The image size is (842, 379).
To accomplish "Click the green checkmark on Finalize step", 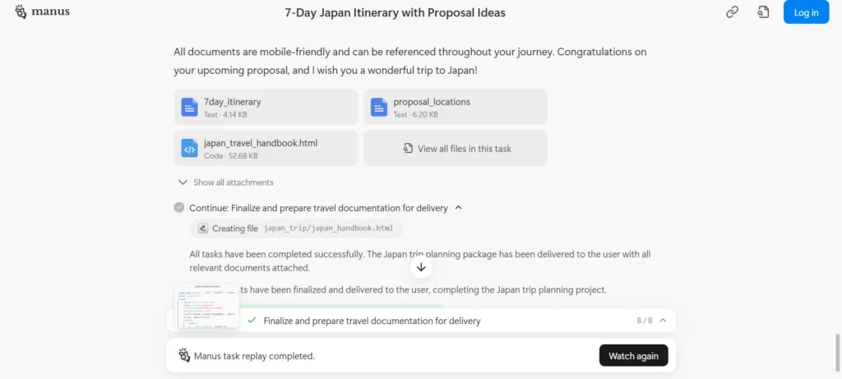I will point(252,321).
